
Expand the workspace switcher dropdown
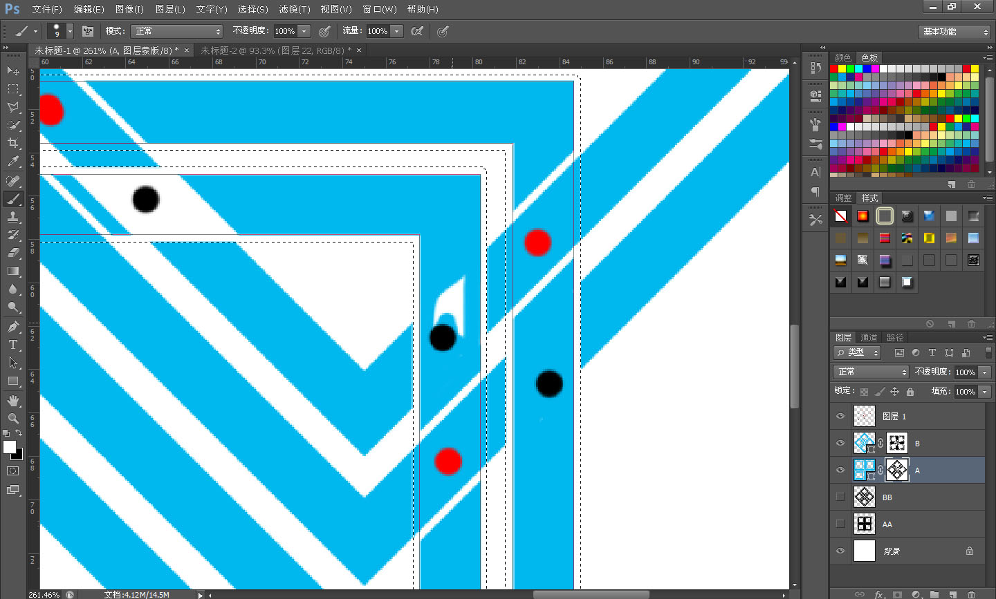(955, 32)
